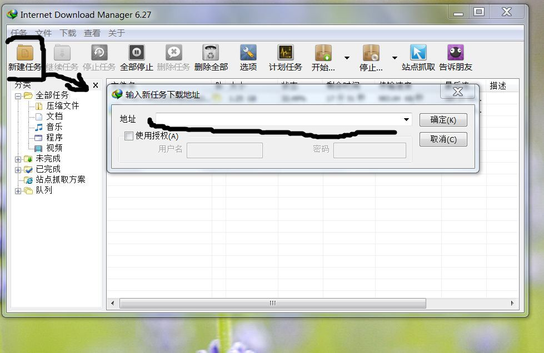Open the 下载 menu
The height and width of the screenshot is (353, 544).
(x=68, y=33)
